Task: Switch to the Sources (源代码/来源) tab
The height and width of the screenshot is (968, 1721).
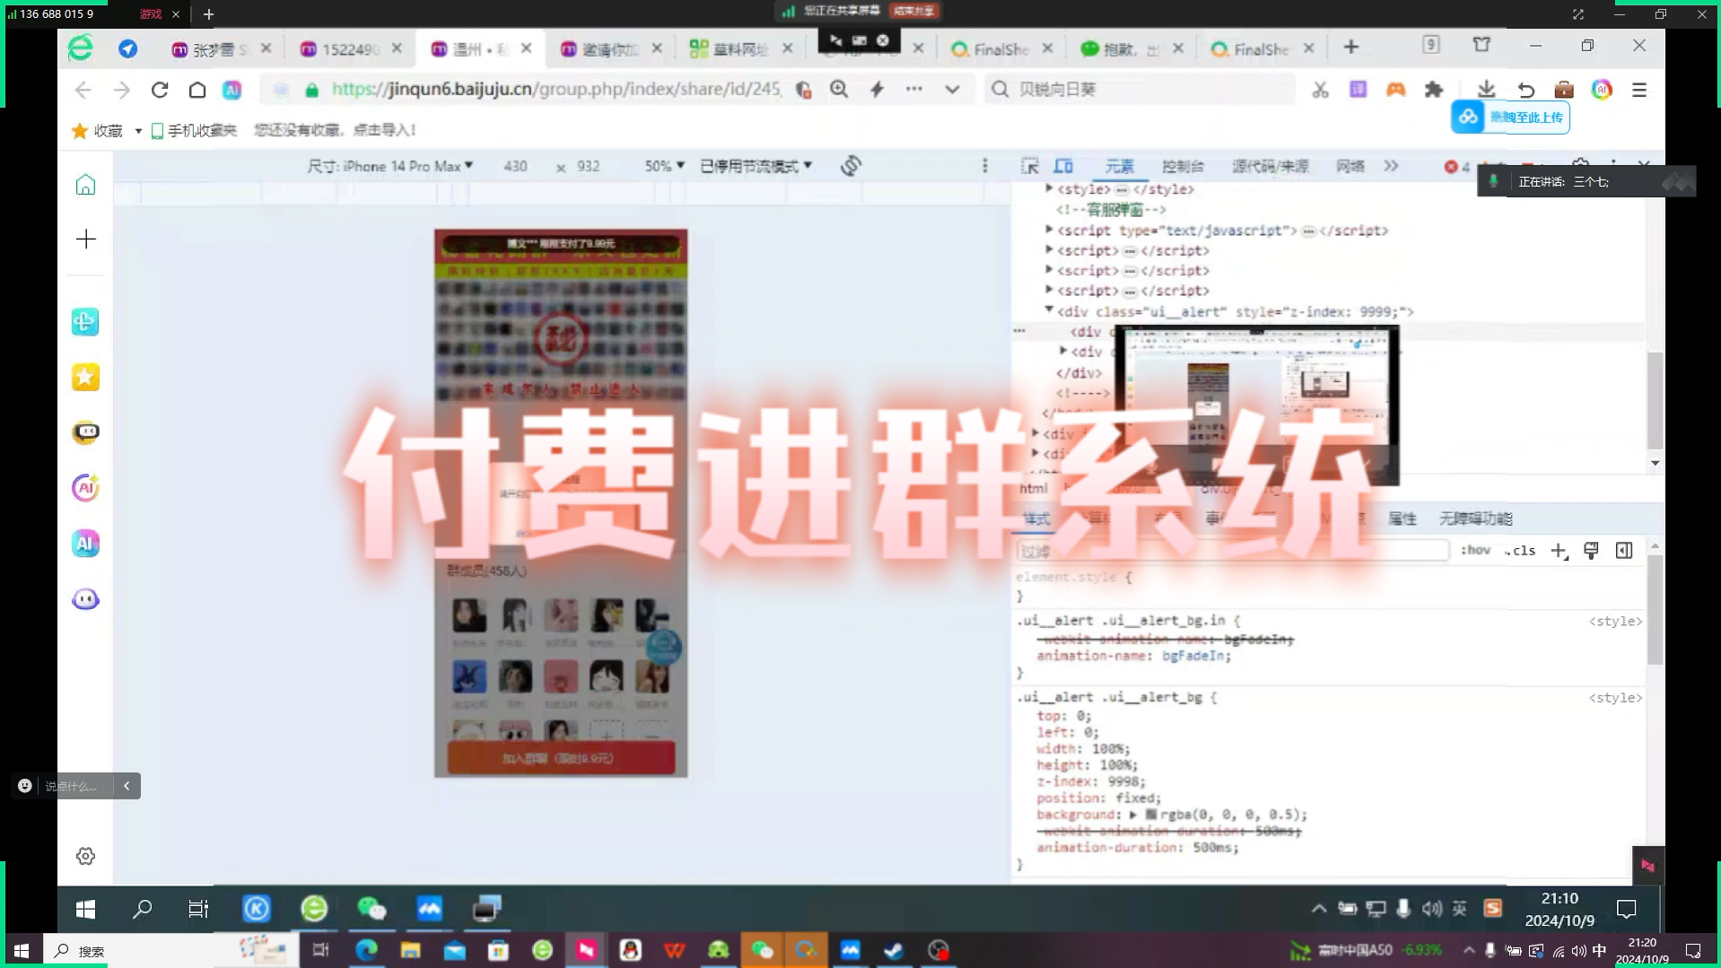Action: coord(1270,166)
